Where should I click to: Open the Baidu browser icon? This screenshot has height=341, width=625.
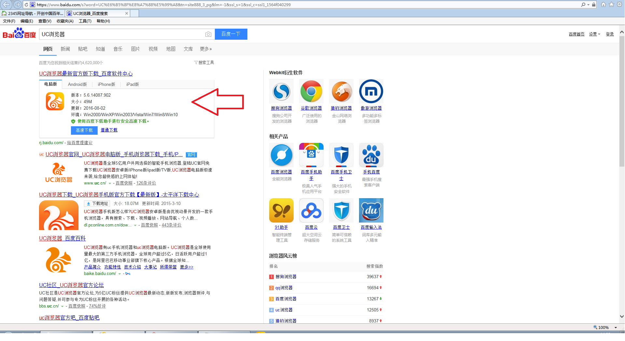click(x=281, y=155)
